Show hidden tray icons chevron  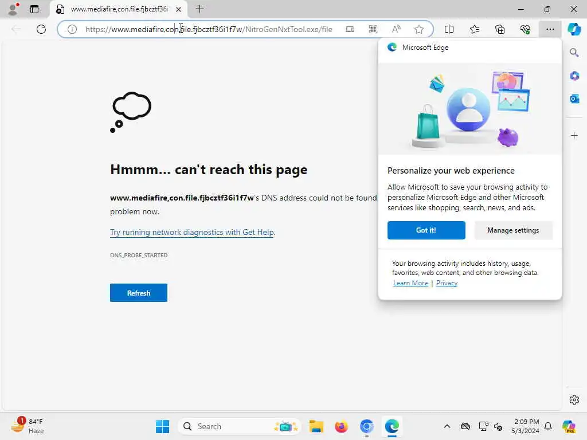point(447,426)
